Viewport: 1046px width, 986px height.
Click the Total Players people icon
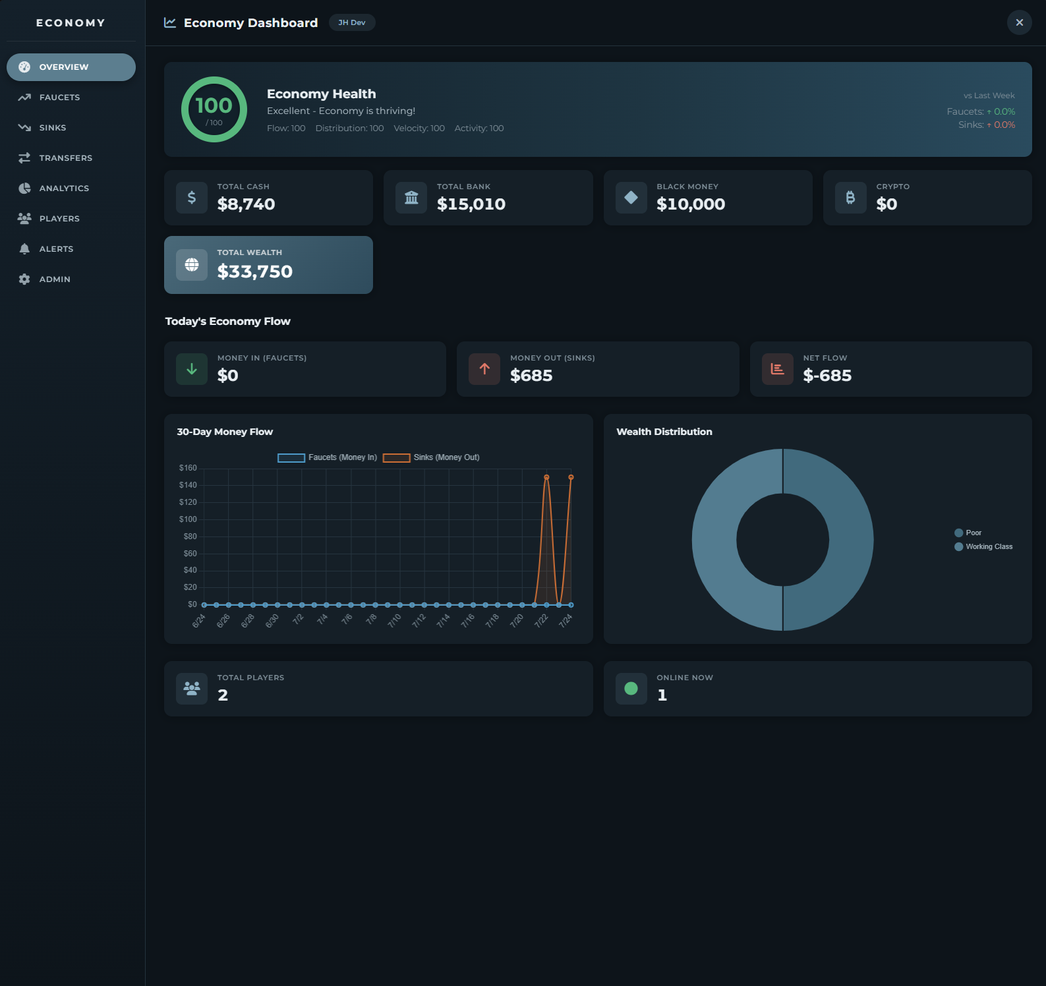point(192,689)
